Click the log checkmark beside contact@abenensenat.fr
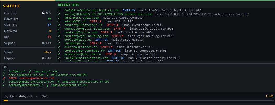The image size is (275, 105). click(4, 85)
